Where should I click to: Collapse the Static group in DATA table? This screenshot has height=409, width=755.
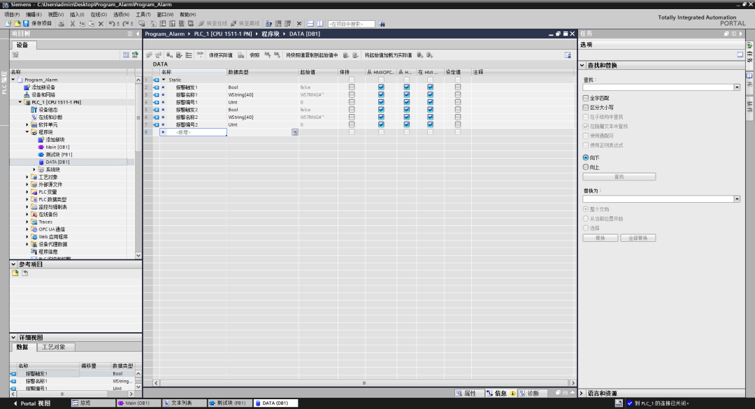(164, 80)
